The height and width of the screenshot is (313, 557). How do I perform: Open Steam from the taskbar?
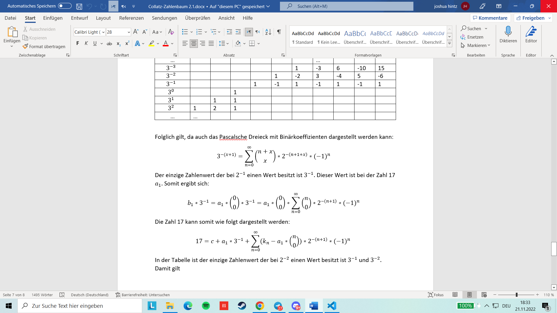tap(242, 306)
